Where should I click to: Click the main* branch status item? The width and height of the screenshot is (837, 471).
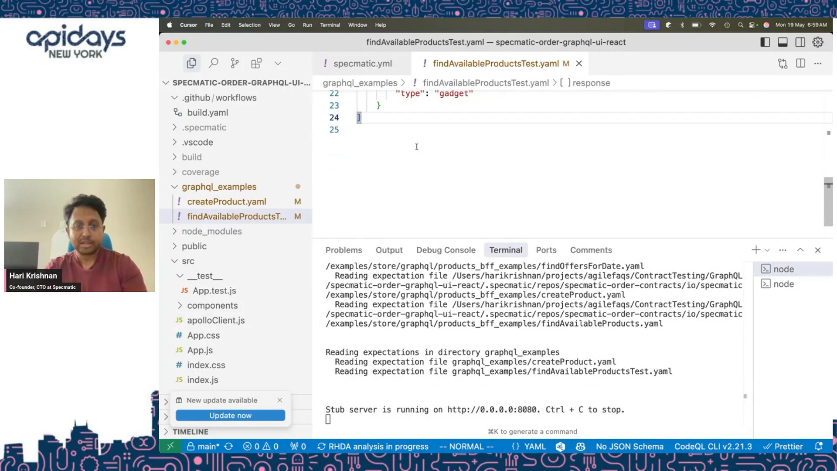203,447
